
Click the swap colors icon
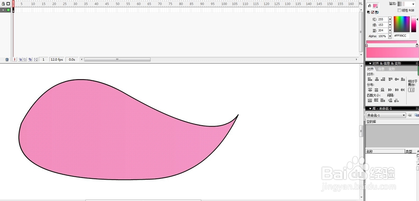[377, 12]
